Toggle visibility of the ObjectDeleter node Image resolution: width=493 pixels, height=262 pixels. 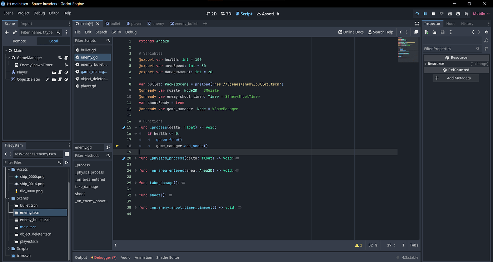click(x=66, y=79)
